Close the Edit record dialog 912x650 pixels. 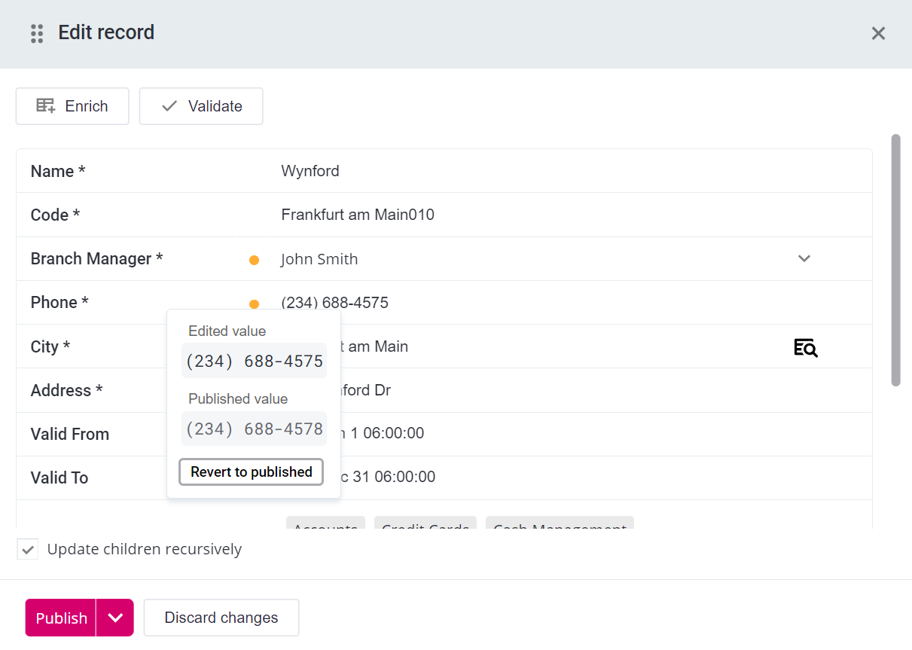coord(878,33)
